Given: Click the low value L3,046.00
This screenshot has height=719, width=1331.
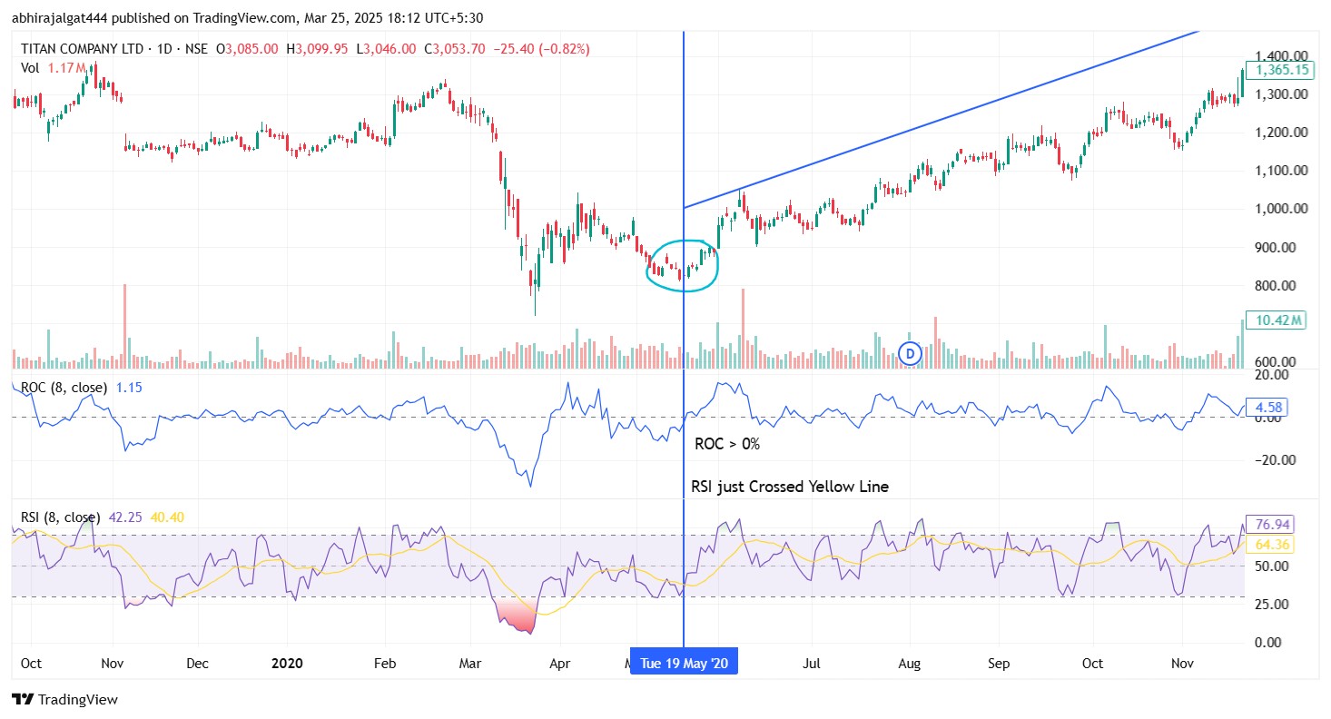Looking at the screenshot, I should (x=388, y=48).
